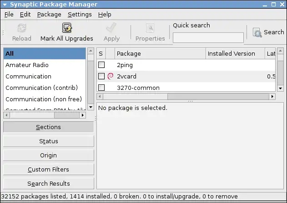Toggle the 2vcard package checkbox
The image size is (287, 203).
pyautogui.click(x=101, y=76)
